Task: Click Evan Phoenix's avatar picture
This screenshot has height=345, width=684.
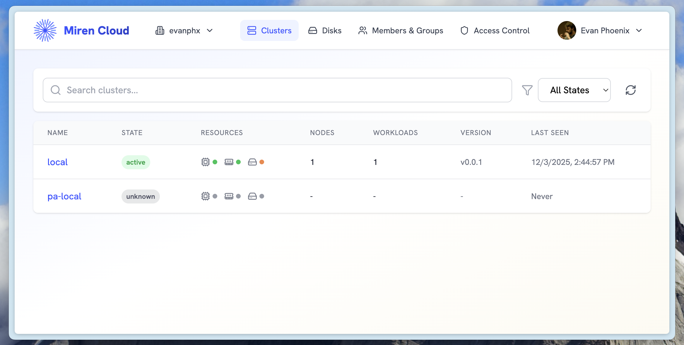Action: click(567, 30)
